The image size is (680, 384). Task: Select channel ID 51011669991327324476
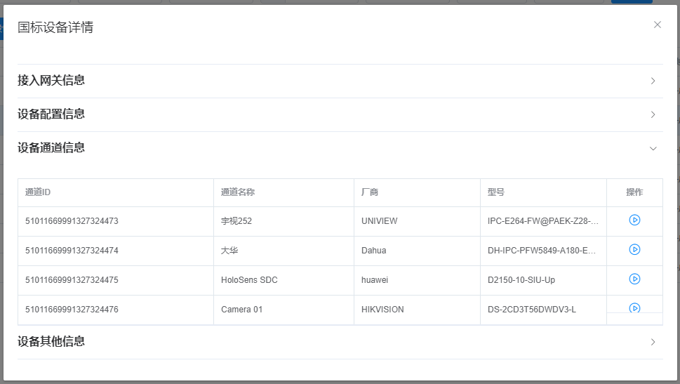pos(72,310)
